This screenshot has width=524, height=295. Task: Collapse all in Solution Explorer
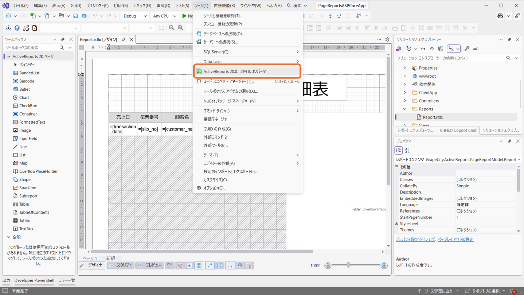coord(432,48)
